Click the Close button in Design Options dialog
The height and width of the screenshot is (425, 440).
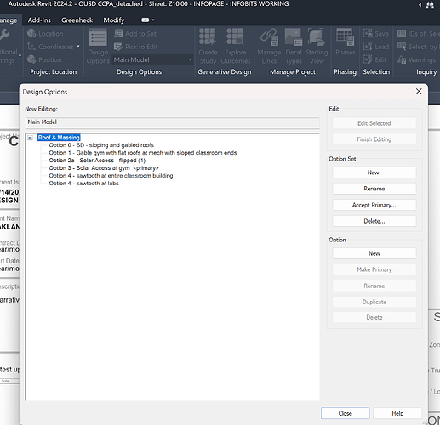point(346,413)
